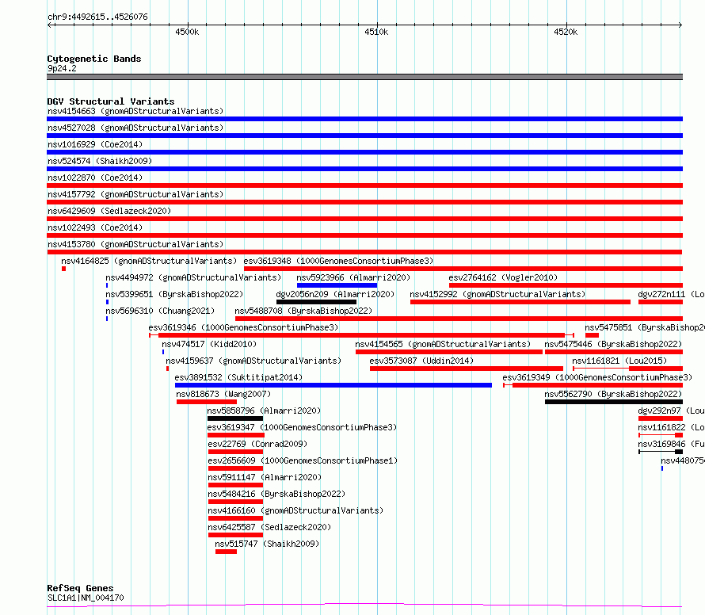Click the esv3891532 (Suktitipat2014) label
The image size is (705, 615).
pyautogui.click(x=238, y=377)
